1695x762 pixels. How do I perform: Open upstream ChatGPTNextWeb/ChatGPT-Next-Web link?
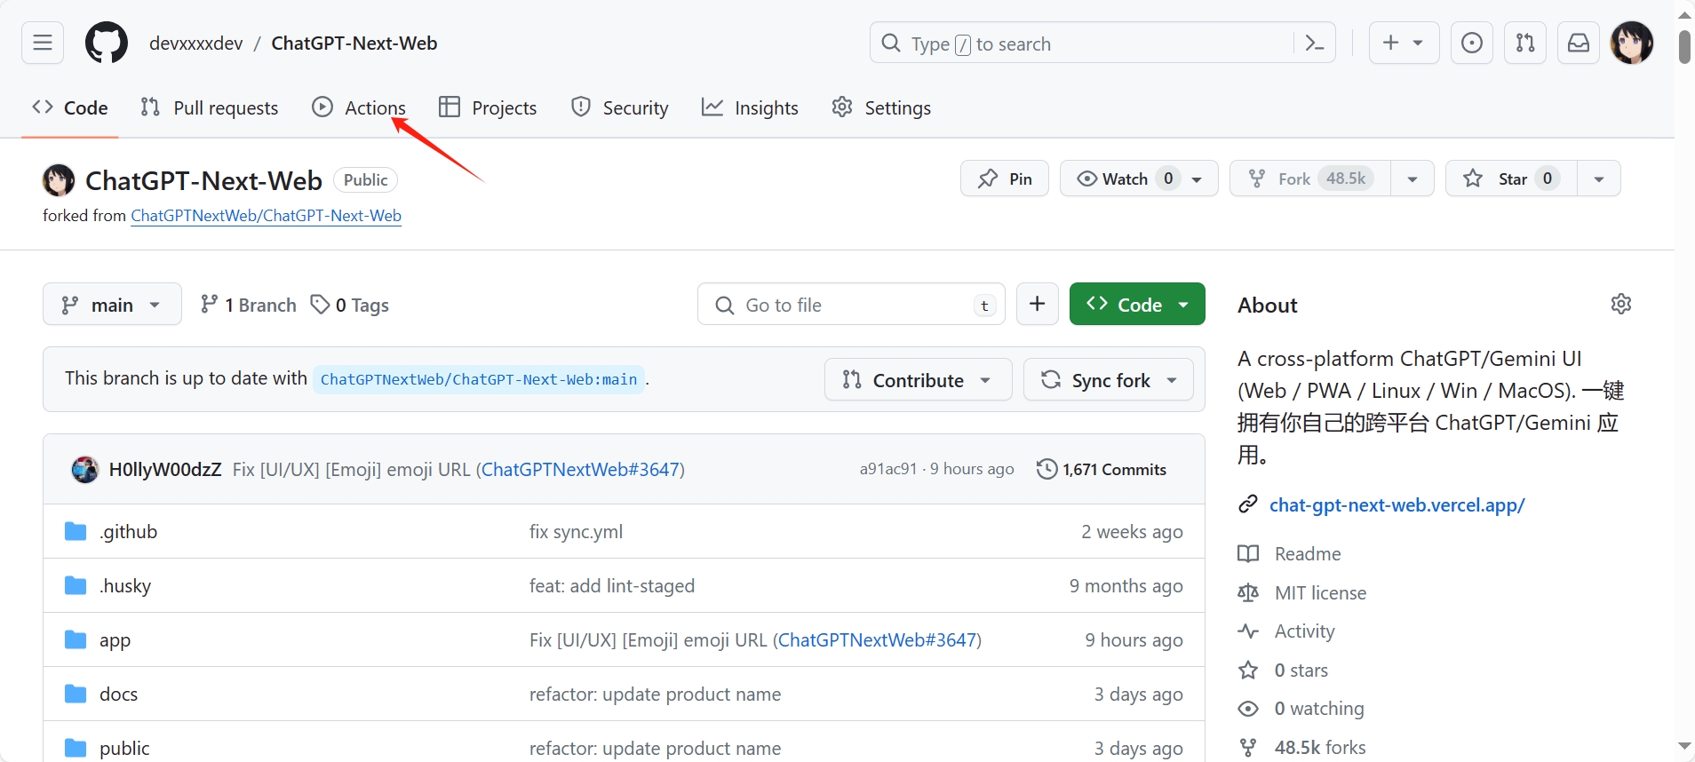click(266, 216)
